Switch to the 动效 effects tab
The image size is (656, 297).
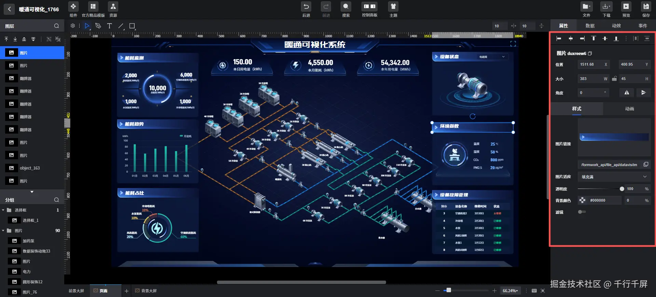click(616, 26)
